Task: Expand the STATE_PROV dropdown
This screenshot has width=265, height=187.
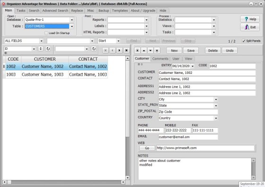Action: 216,106
